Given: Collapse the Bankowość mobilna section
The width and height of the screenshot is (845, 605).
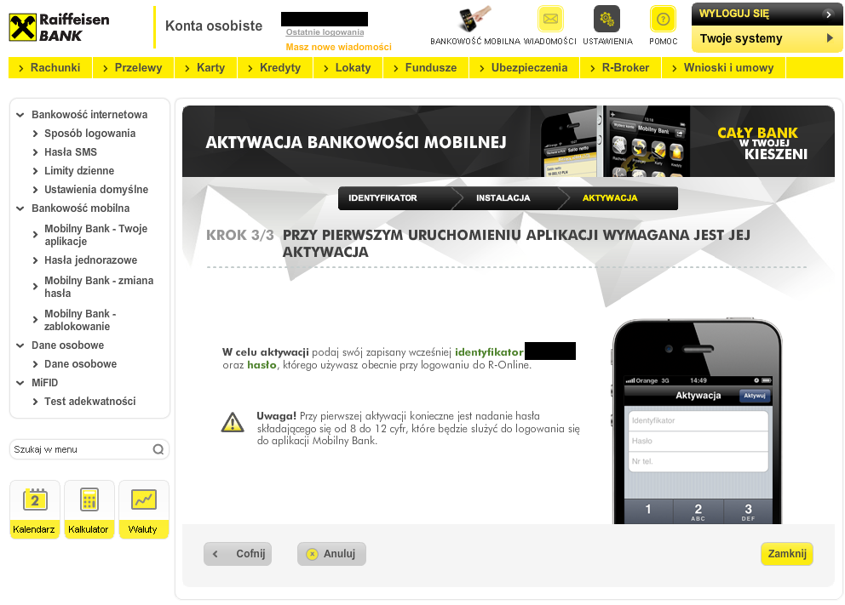Looking at the screenshot, I should coord(20,208).
